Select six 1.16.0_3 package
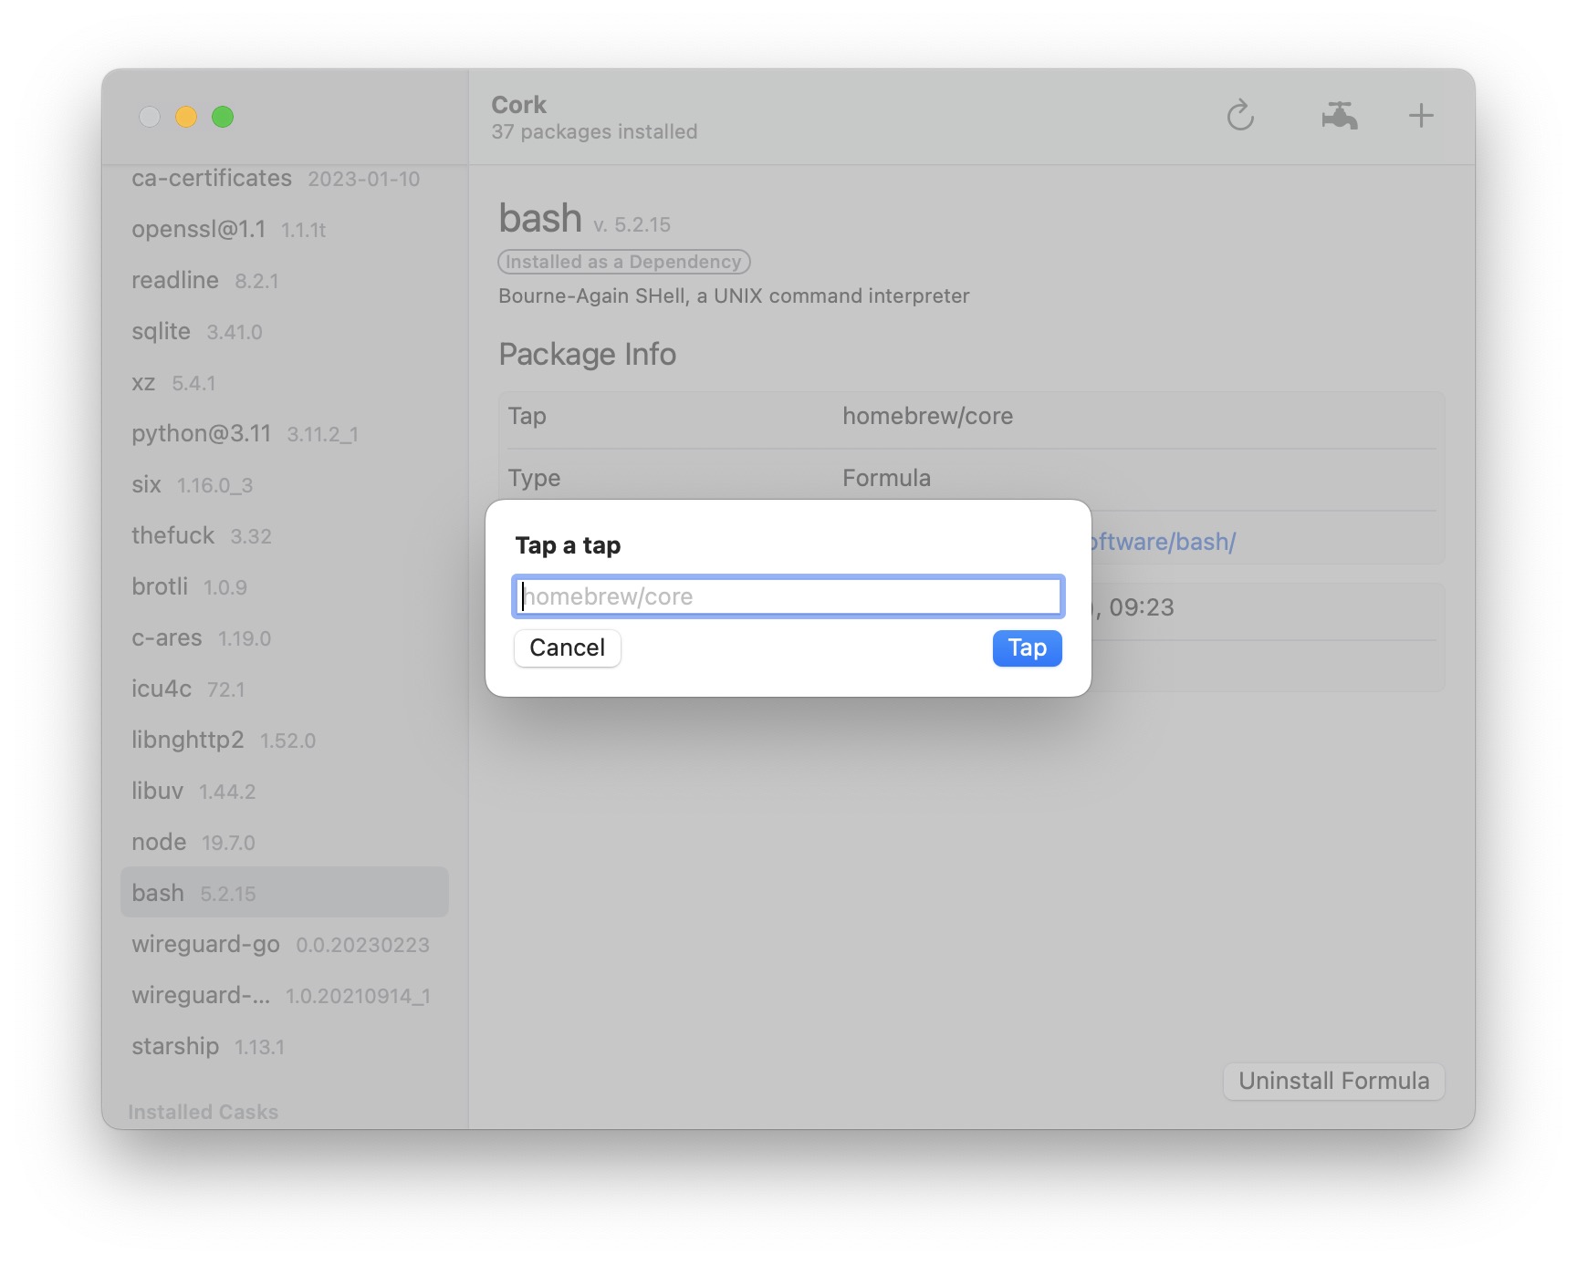Screen dimensions: 1577x1264 pos(285,484)
